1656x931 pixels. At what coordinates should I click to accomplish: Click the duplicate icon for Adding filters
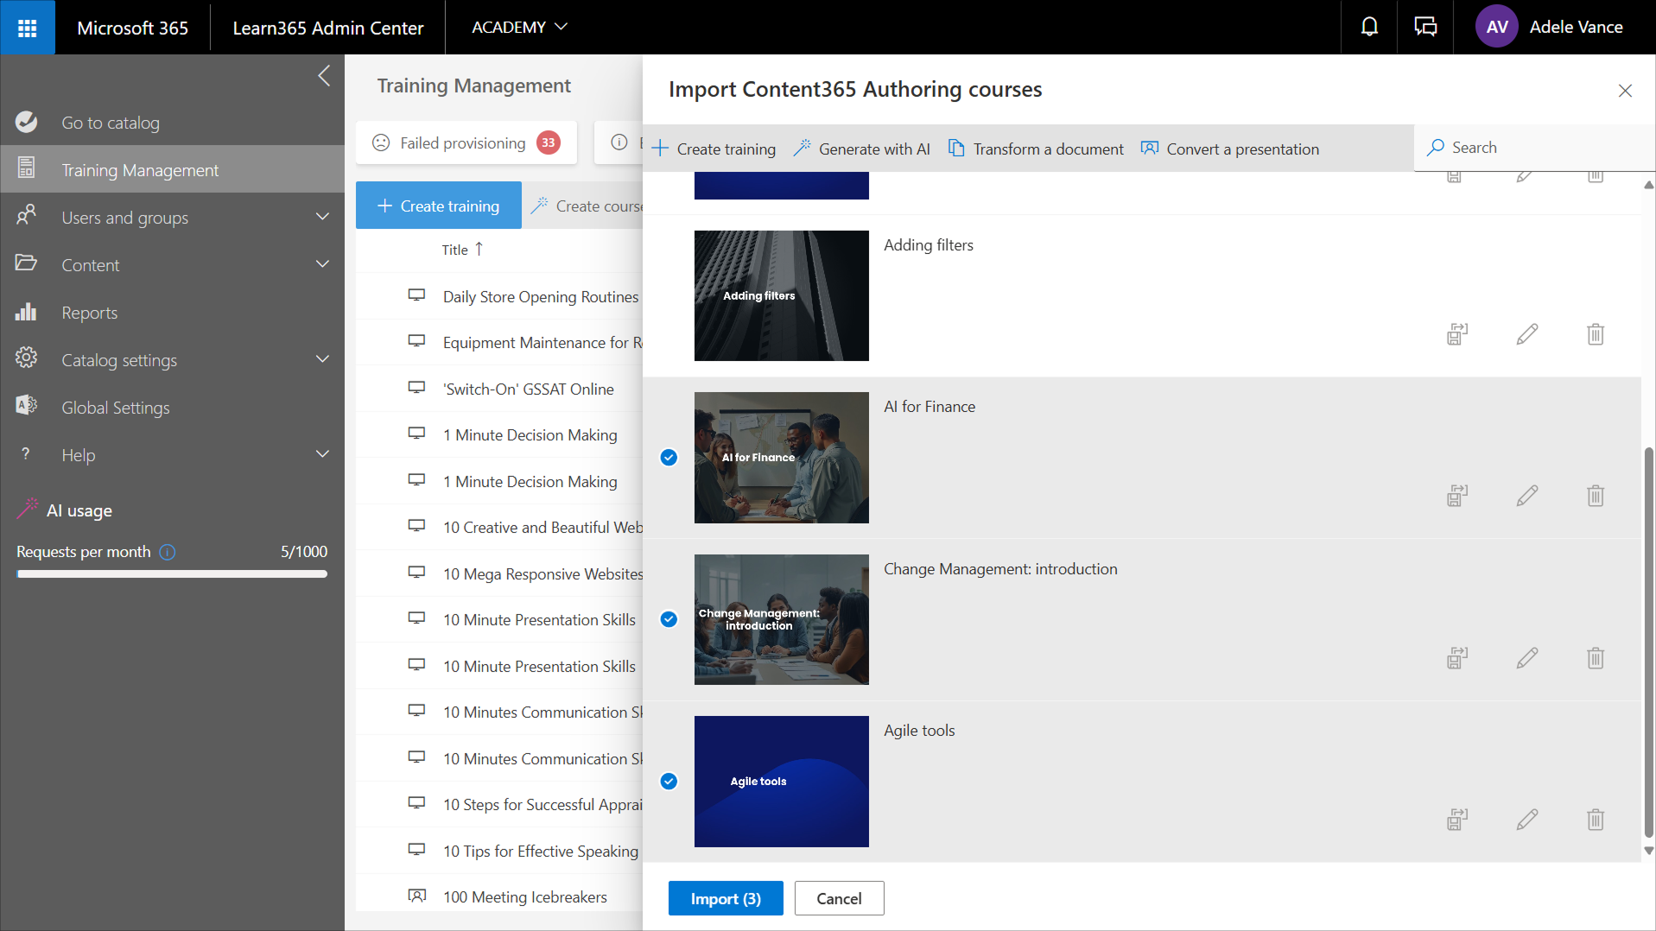click(x=1457, y=334)
